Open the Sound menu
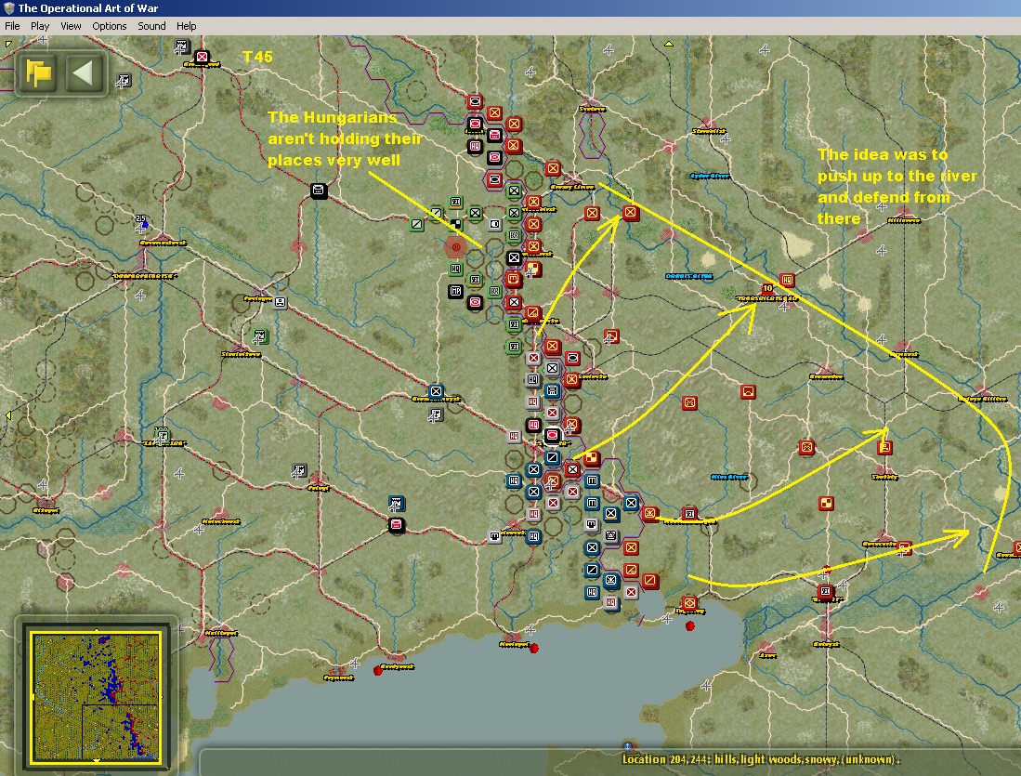Image resolution: width=1021 pixels, height=776 pixels. (151, 26)
